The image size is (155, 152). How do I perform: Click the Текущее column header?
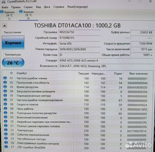[x=84, y=73]
